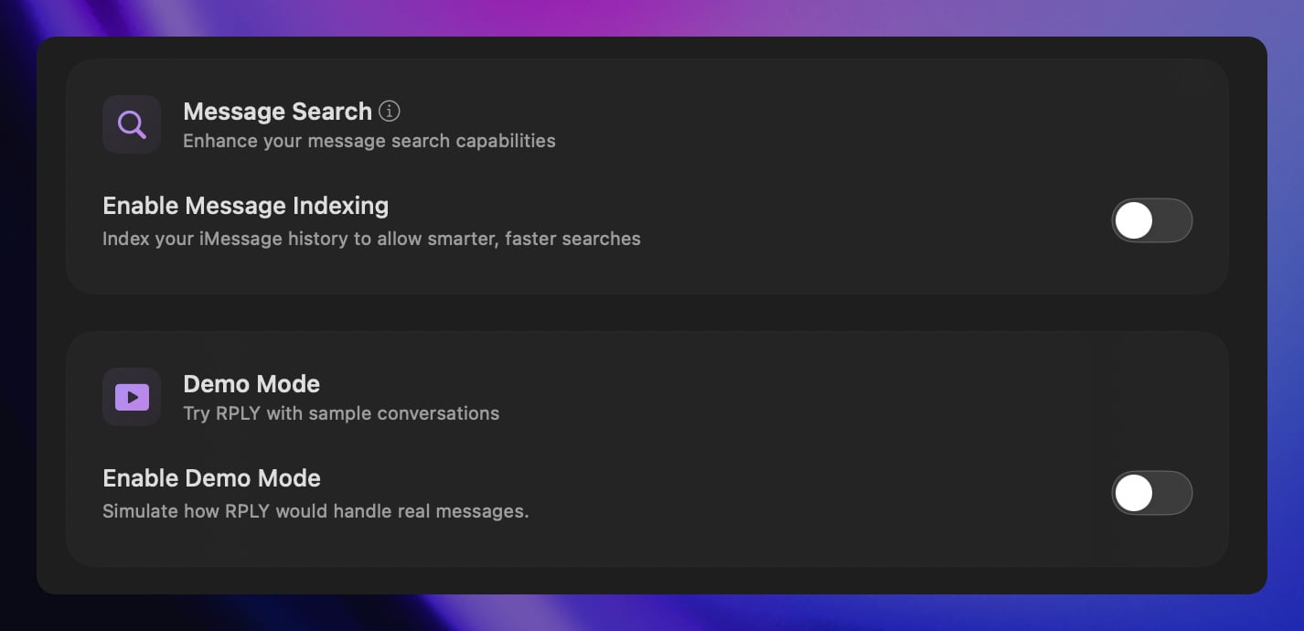Screen dimensions: 1304x631
Task: Select 'Enable Demo Mode' label text
Action: (x=211, y=478)
